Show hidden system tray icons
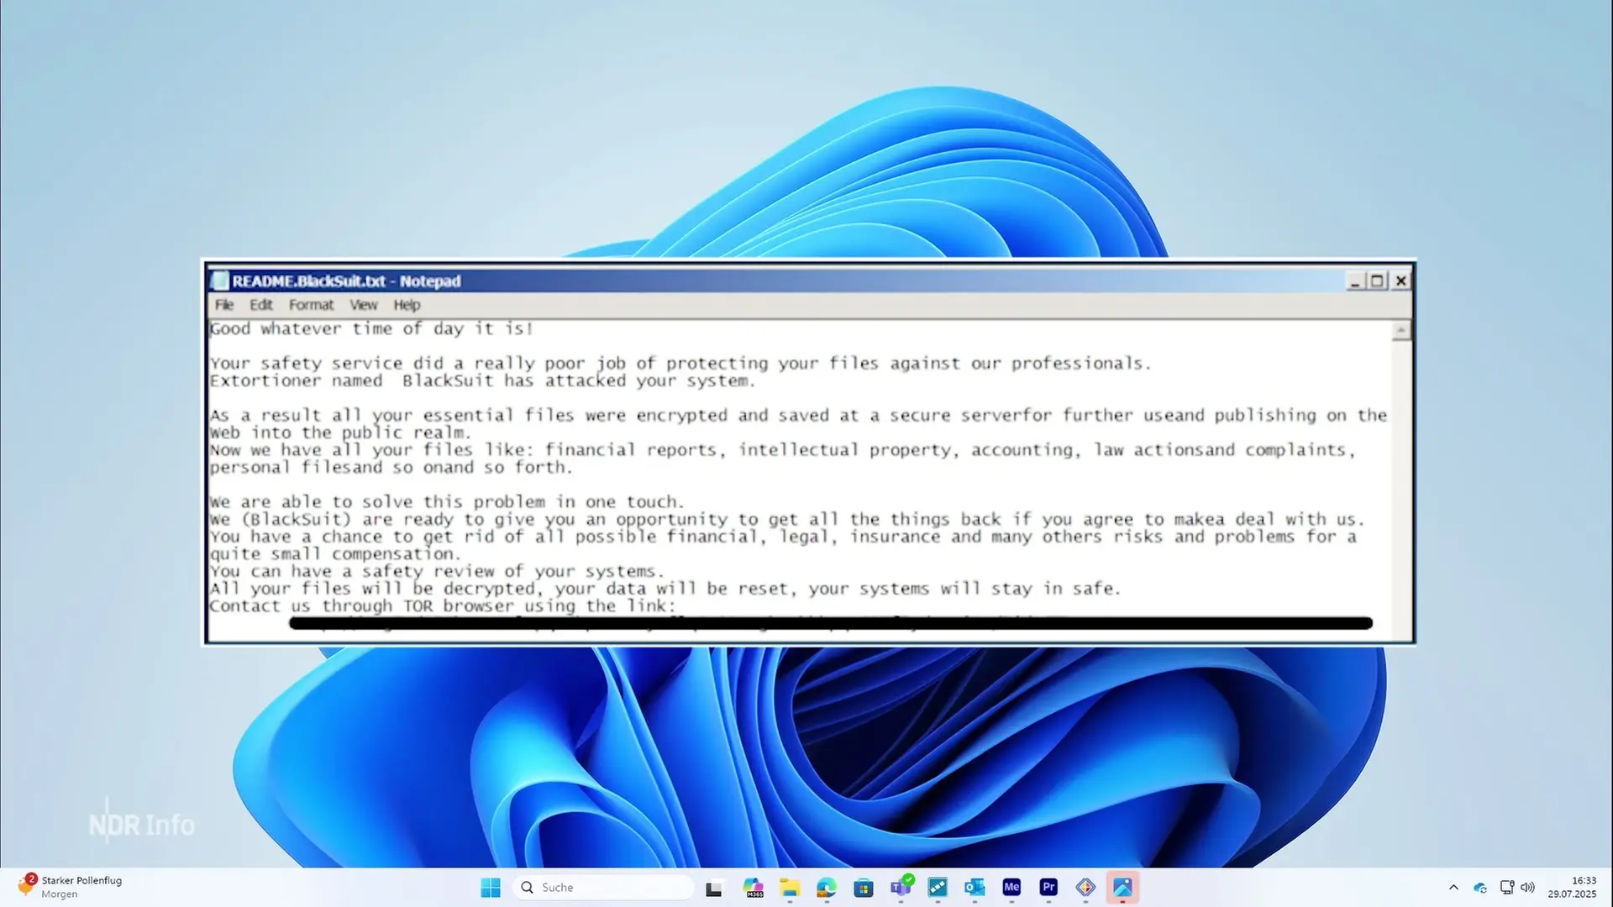1613x907 pixels. [1453, 888]
